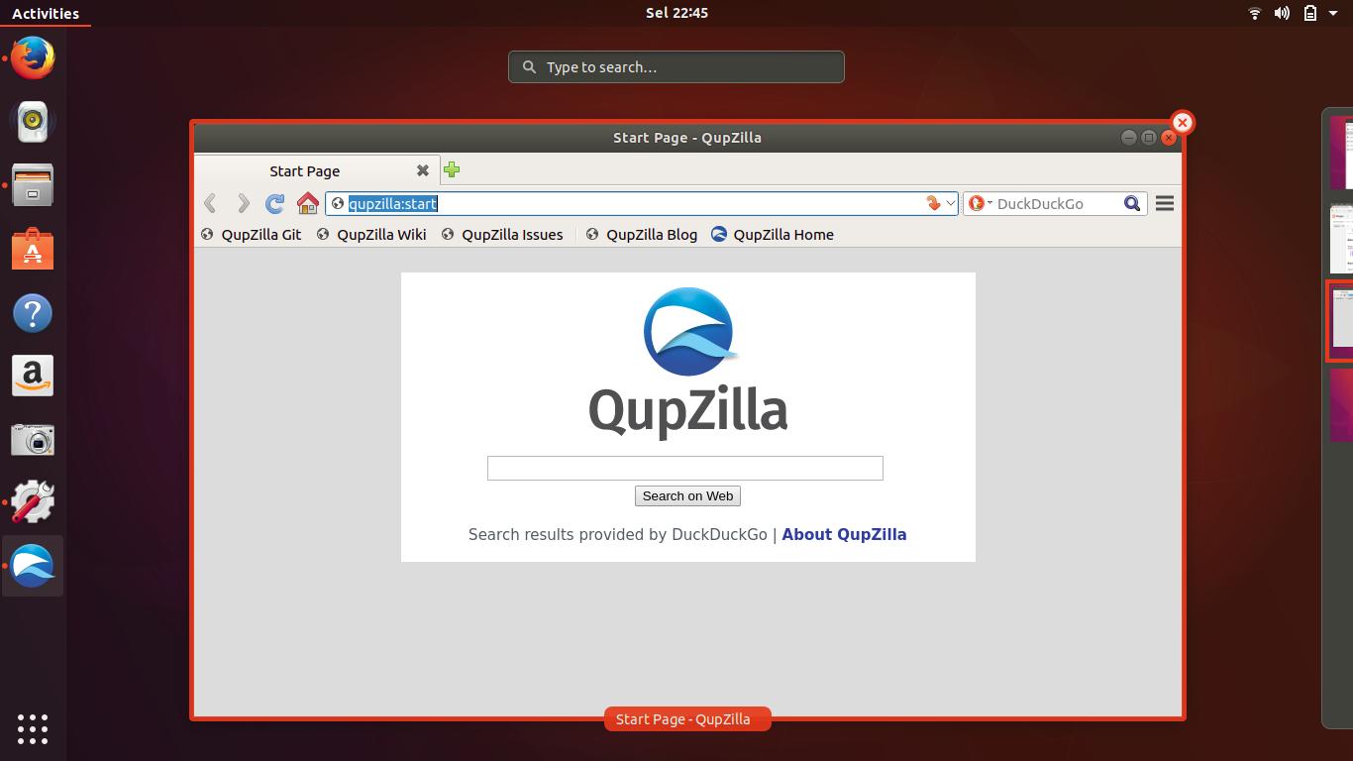Open the QupZilla Issues bookmark
The image size is (1353, 761).
click(x=502, y=235)
